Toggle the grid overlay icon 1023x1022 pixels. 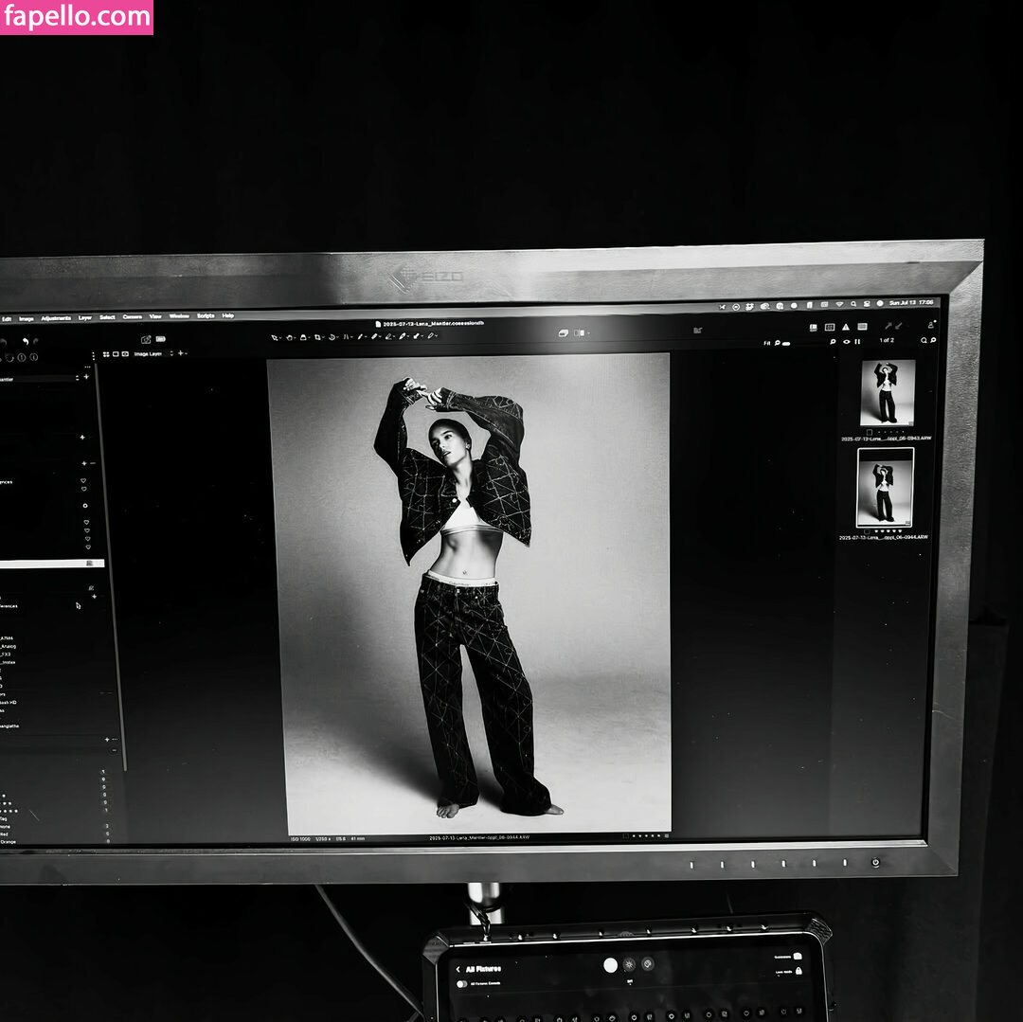pyautogui.click(x=830, y=328)
